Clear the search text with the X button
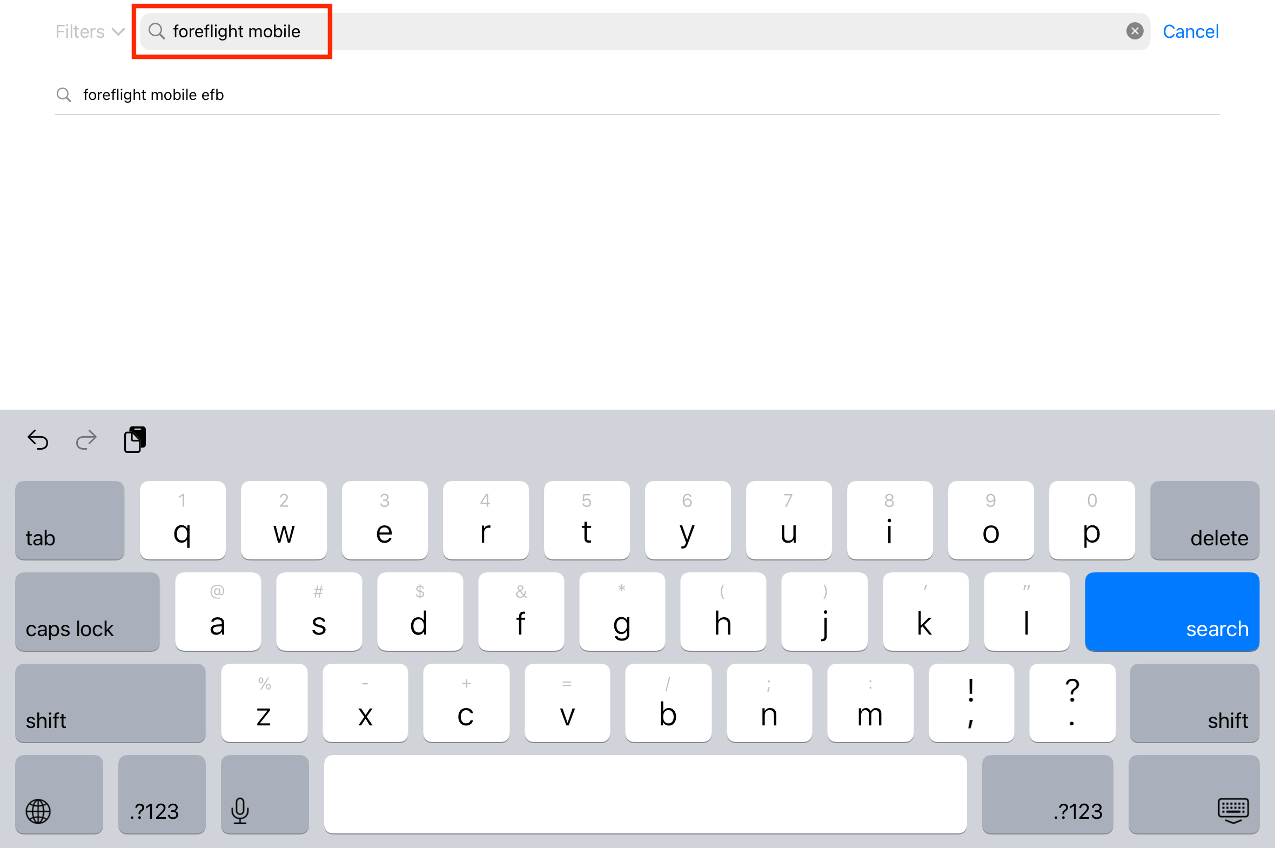This screenshot has height=848, width=1275. (1135, 31)
